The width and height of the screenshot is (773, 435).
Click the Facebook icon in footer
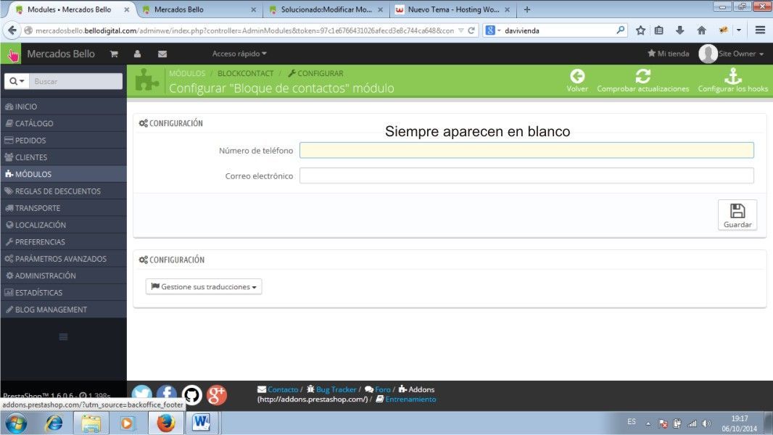pyautogui.click(x=167, y=394)
